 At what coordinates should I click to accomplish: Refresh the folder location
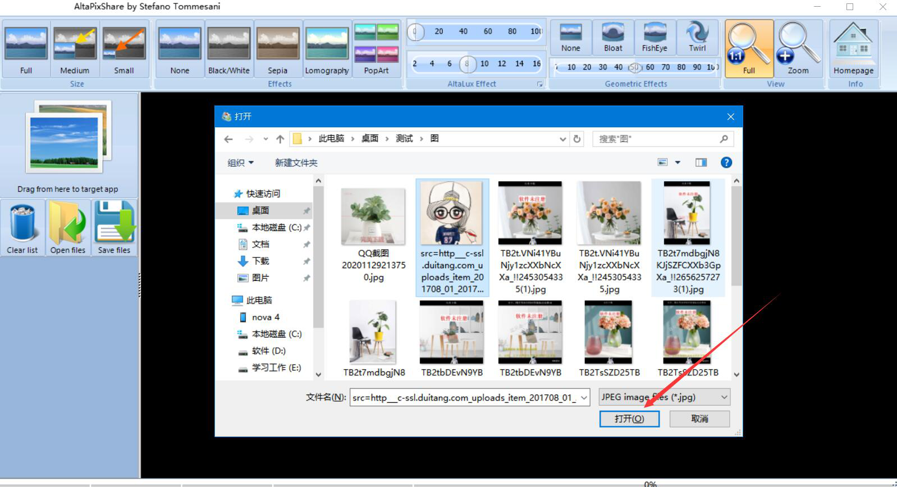577,139
